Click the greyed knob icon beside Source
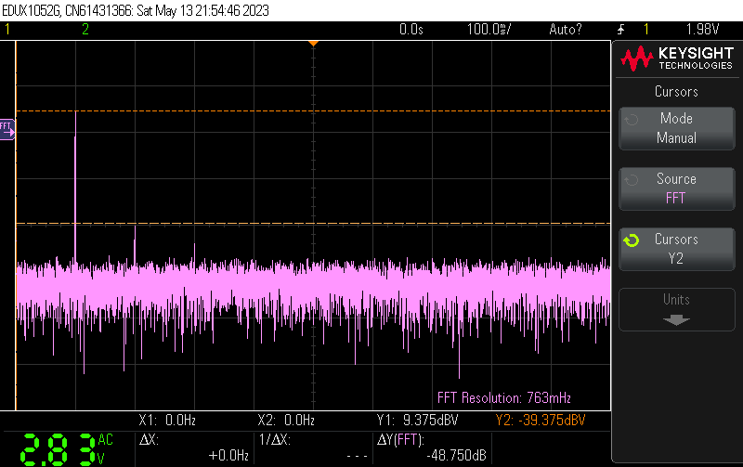The width and height of the screenshot is (743, 467). [x=632, y=180]
